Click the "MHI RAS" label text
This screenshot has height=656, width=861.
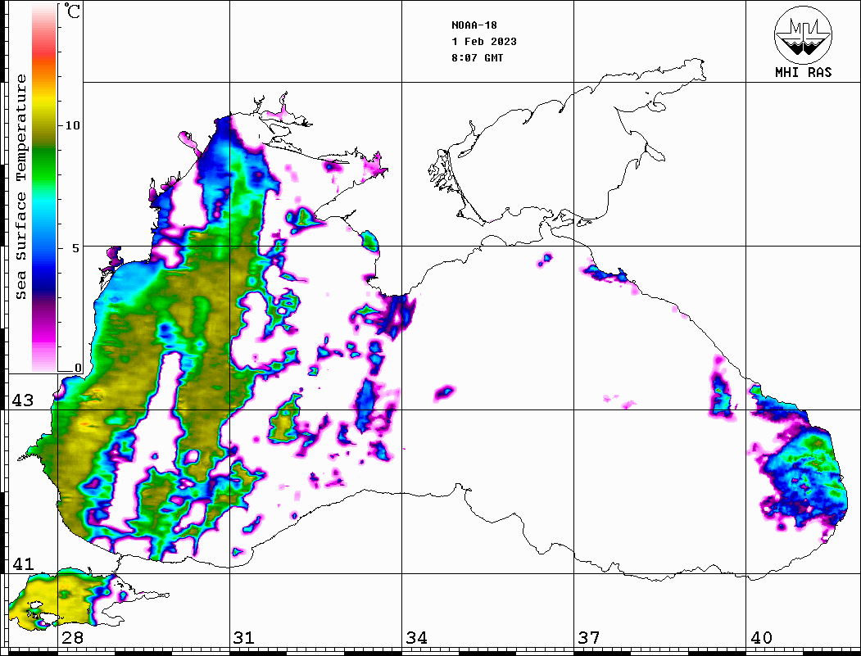pos(803,72)
